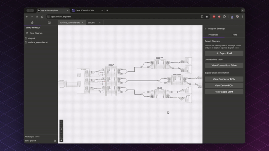Open the browser downloads icon

pos(232,16)
